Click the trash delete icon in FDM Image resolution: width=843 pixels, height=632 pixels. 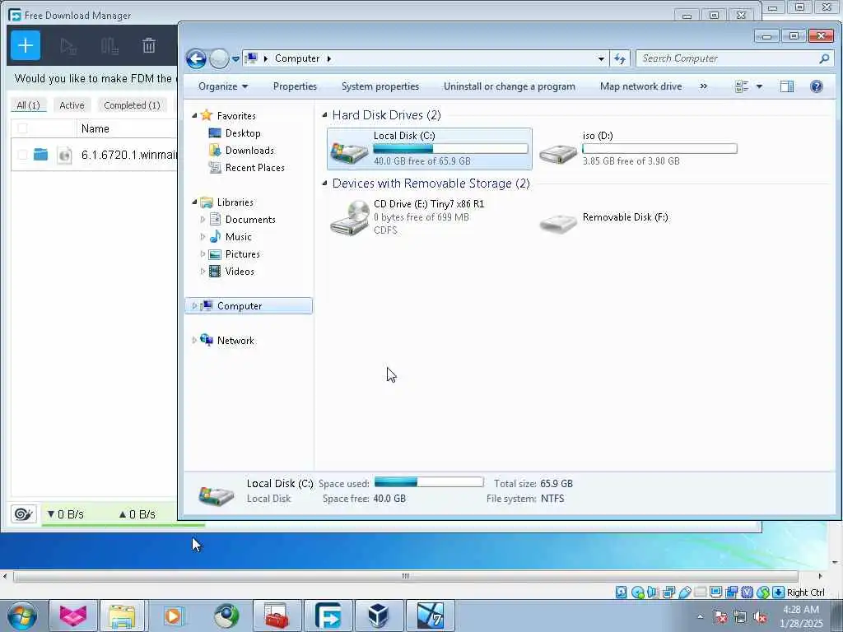(x=149, y=46)
